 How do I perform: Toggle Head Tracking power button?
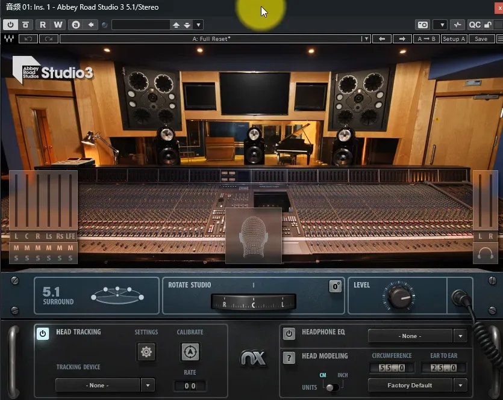43,333
